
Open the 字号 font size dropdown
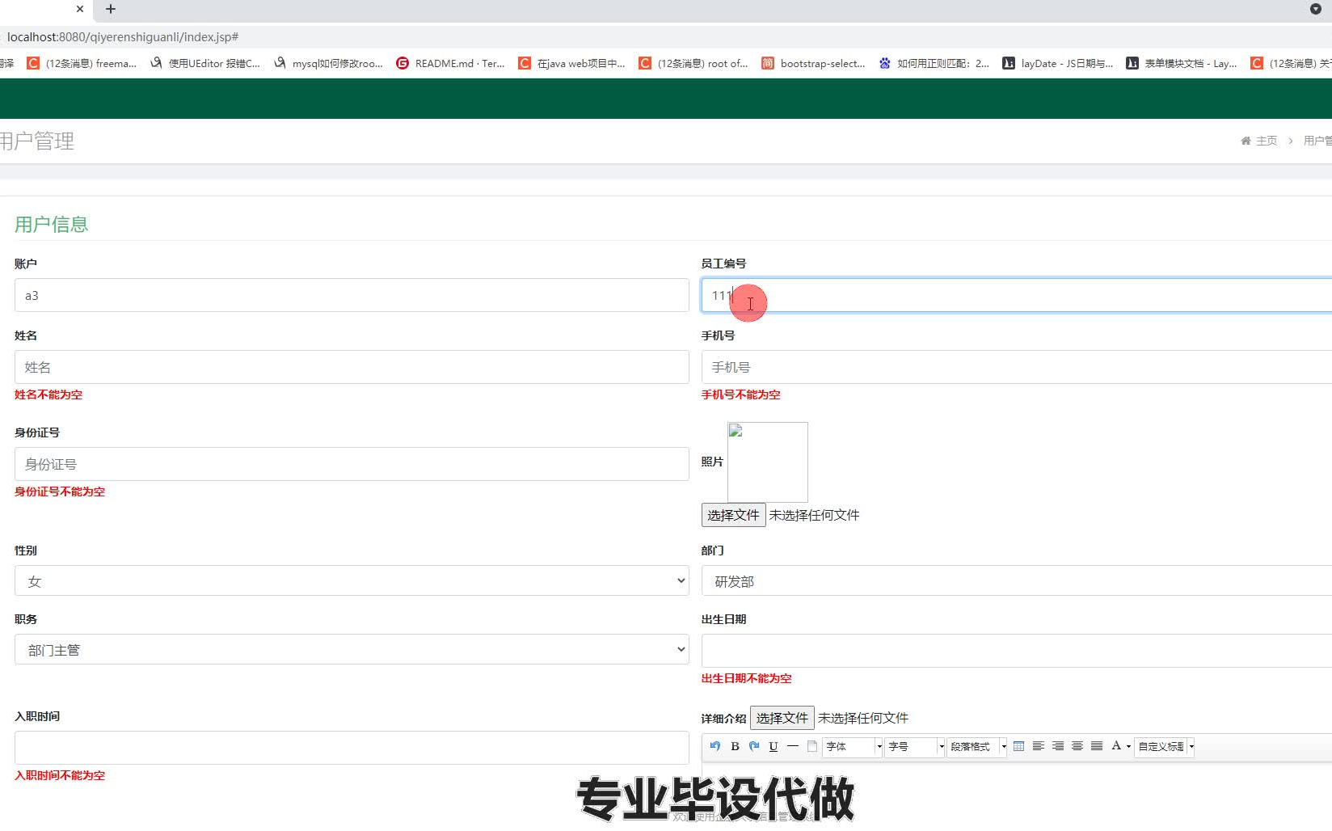tap(915, 746)
